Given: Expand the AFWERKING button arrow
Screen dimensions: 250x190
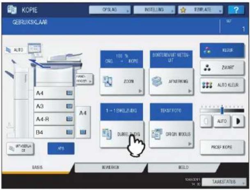Looking at the screenshot, I should click(190, 91).
